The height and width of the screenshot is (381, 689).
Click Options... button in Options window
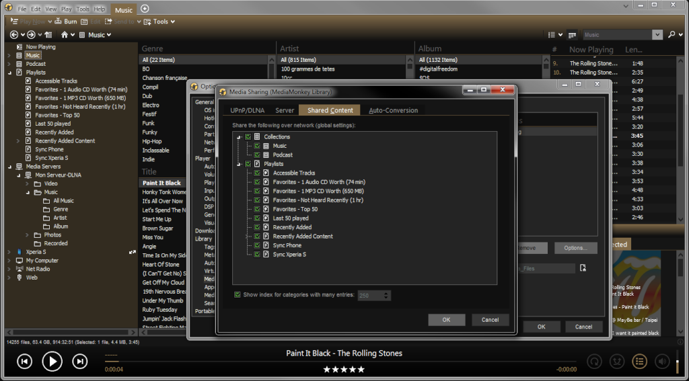pos(576,248)
